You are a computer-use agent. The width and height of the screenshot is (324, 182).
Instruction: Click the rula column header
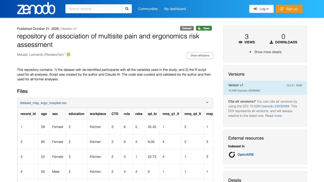pyautogui.click(x=127, y=114)
